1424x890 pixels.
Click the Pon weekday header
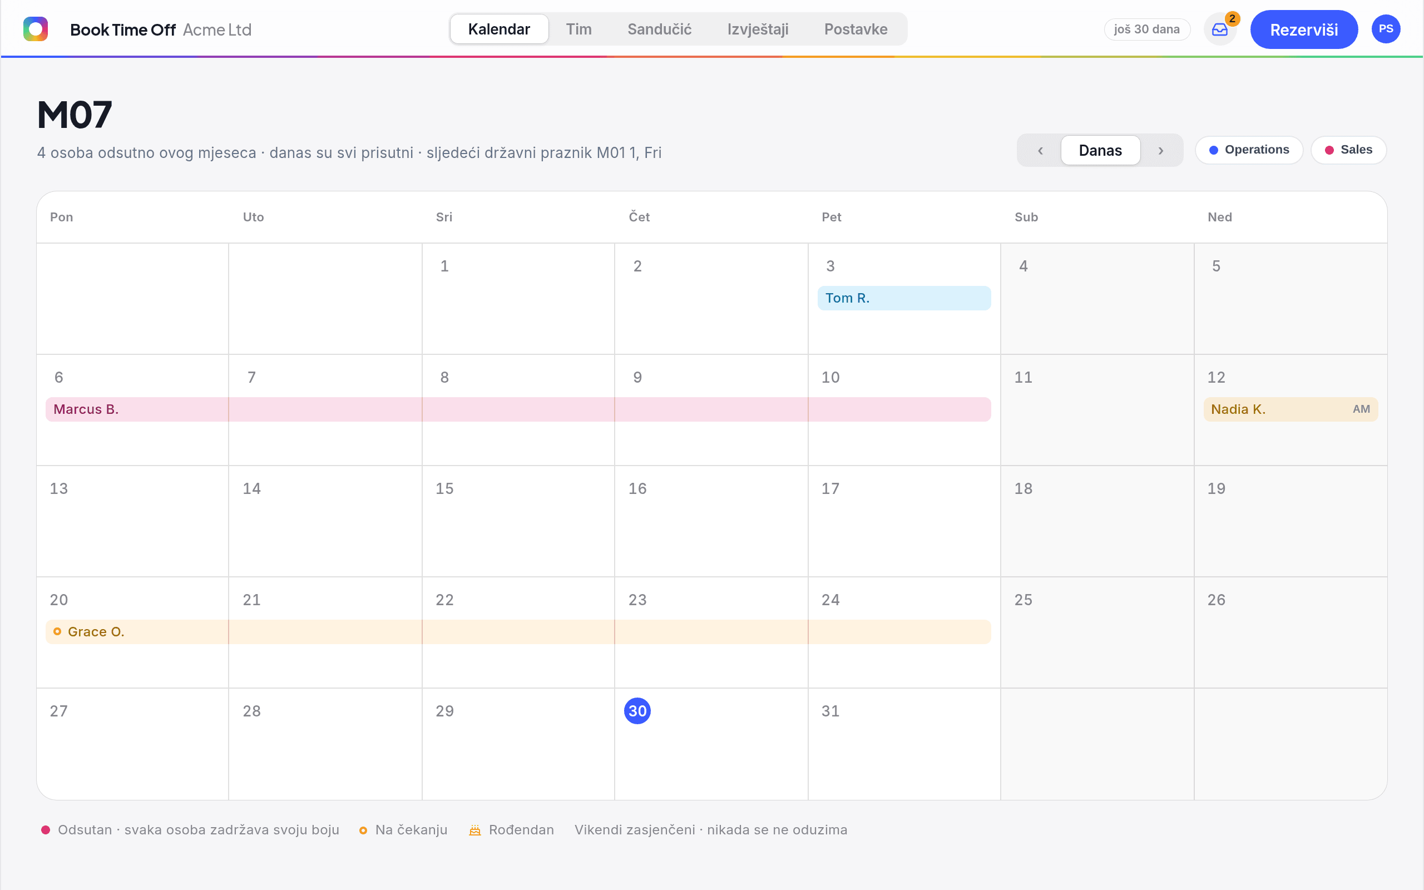tap(62, 217)
